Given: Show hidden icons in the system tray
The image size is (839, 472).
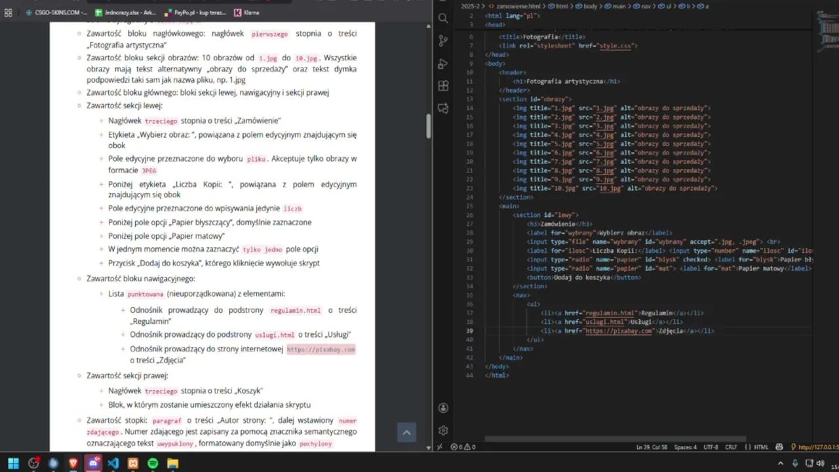Looking at the screenshot, I should [781, 463].
